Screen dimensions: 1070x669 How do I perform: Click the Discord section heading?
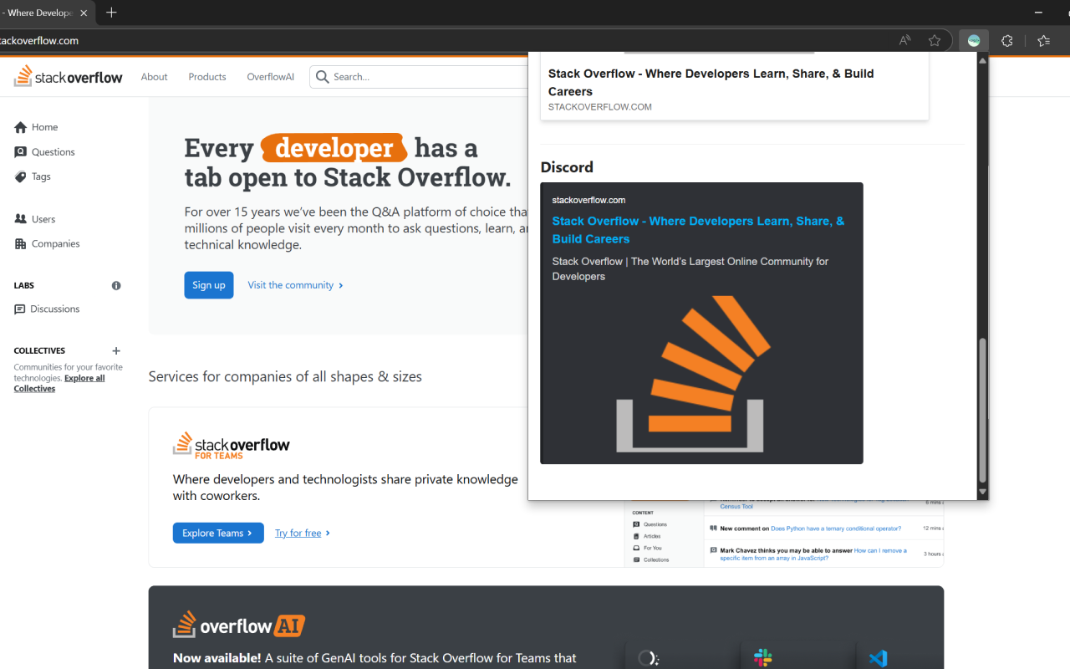coord(567,167)
